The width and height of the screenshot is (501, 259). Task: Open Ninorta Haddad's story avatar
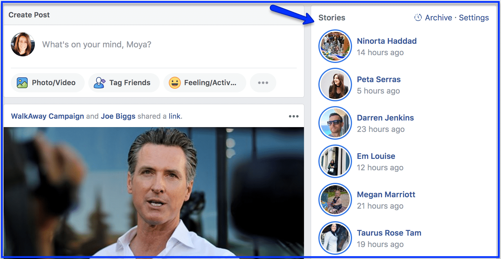point(335,46)
